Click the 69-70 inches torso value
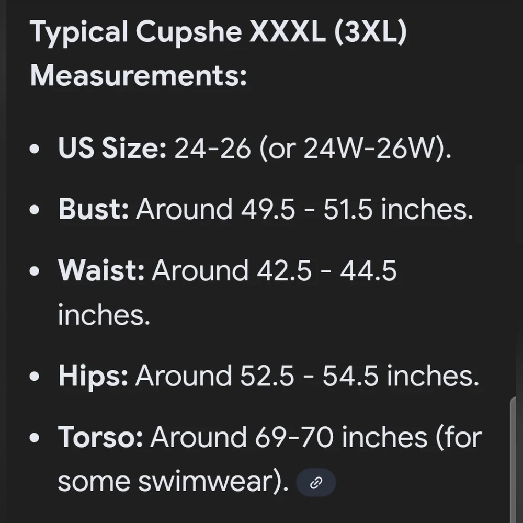The image size is (523, 523). point(341,437)
